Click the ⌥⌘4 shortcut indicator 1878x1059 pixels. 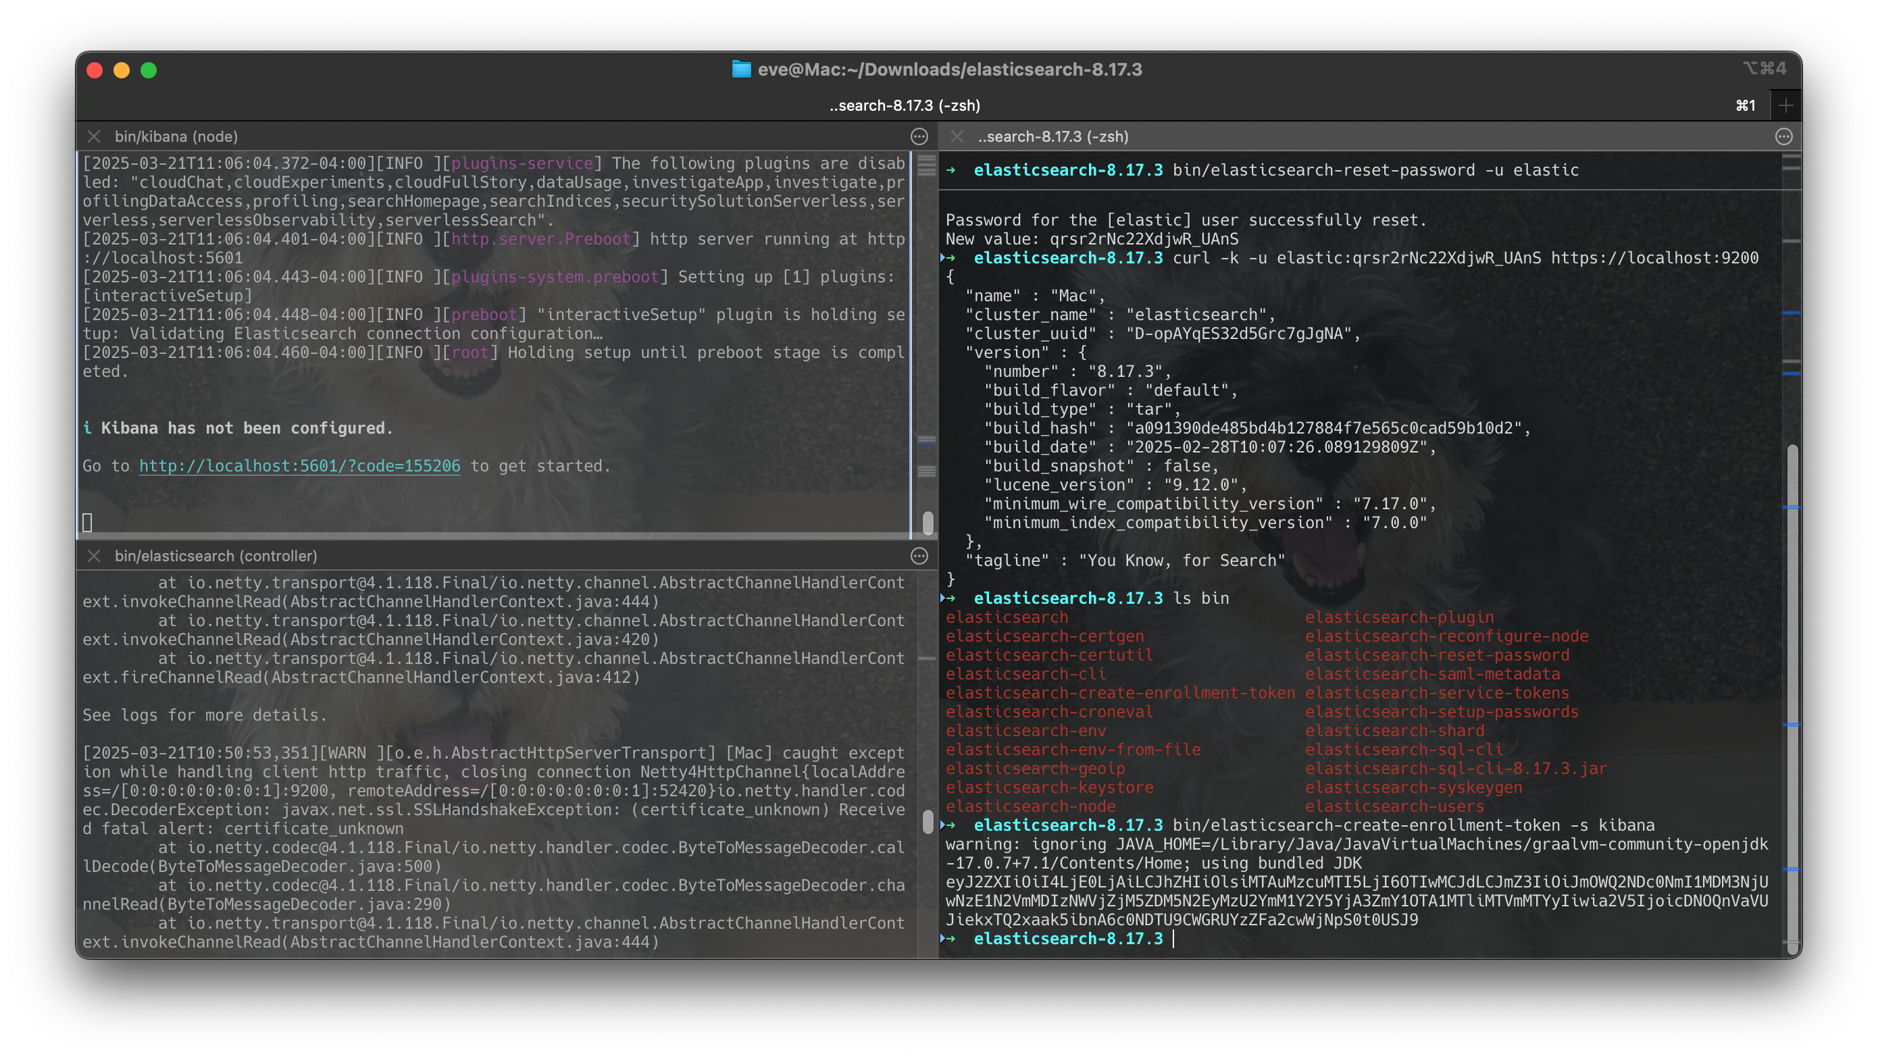1765,70
